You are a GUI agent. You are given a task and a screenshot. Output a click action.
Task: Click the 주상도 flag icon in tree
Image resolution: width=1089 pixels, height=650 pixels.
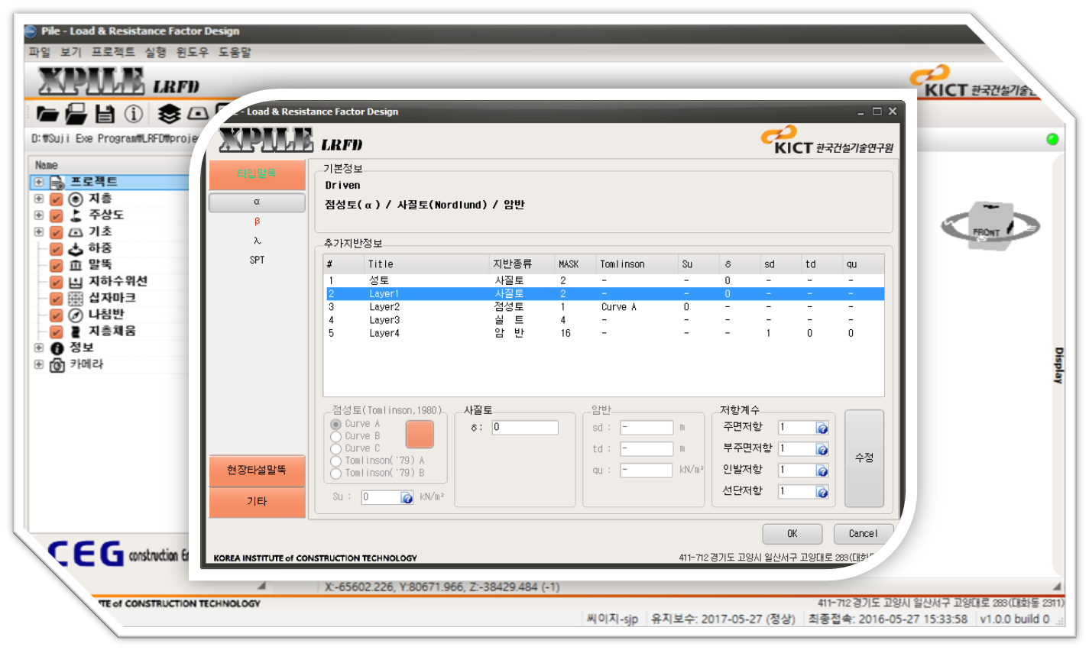[x=76, y=215]
